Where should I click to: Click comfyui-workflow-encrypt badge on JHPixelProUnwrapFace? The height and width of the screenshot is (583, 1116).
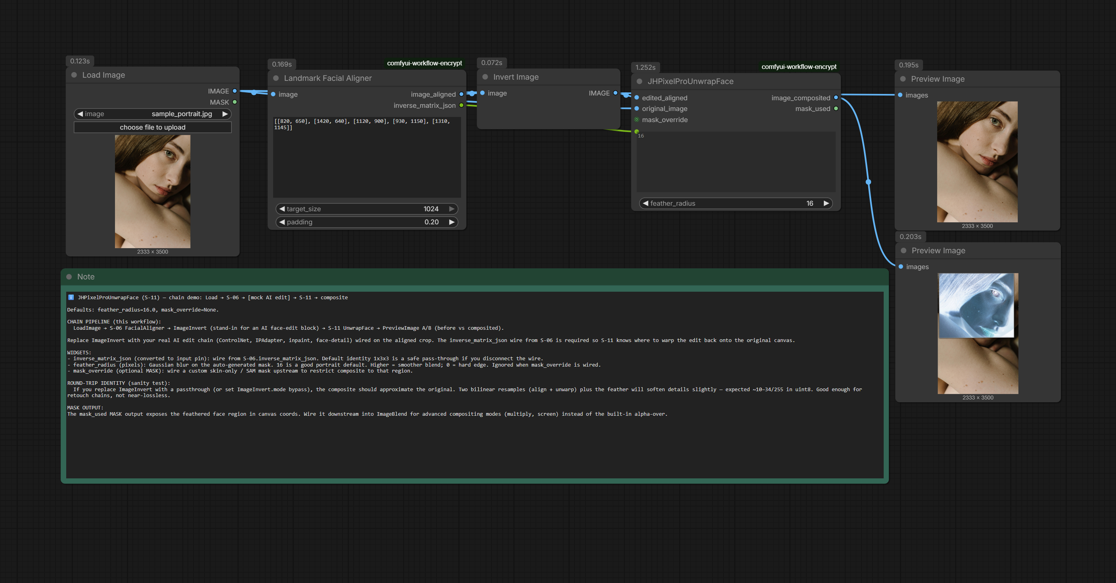coord(799,67)
